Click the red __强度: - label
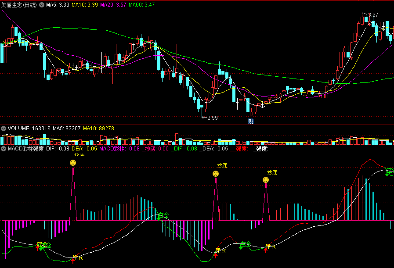Image resolution: width=394 pixels, height=268 pixels. (x=240, y=149)
